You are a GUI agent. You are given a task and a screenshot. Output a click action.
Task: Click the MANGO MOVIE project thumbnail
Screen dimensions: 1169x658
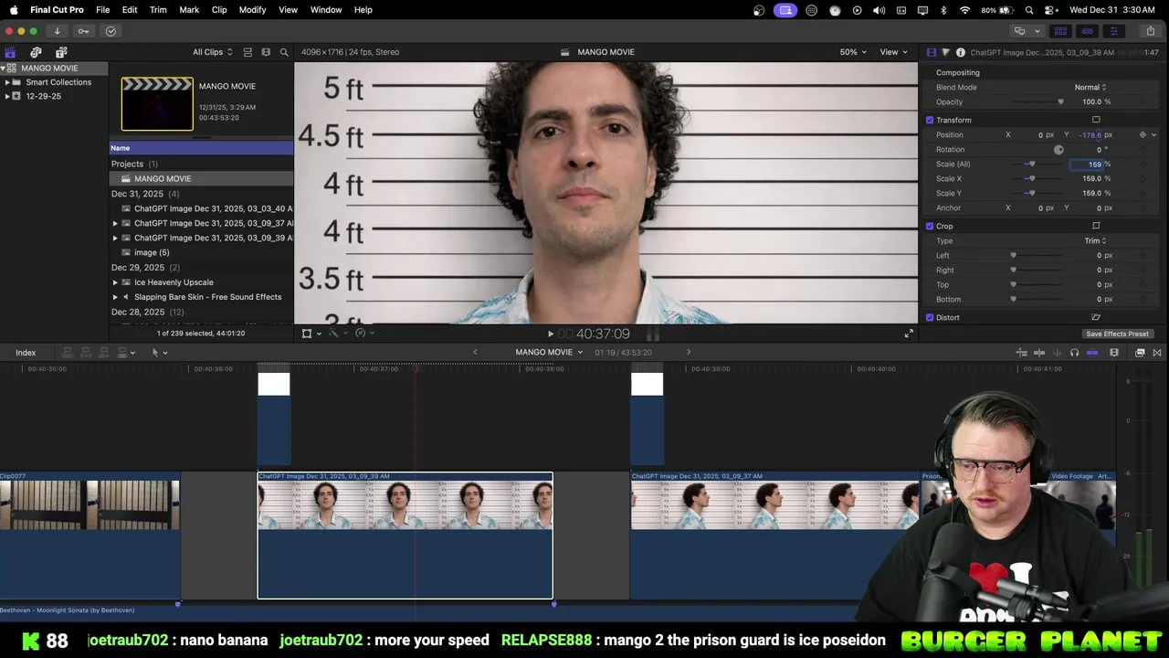(157, 104)
